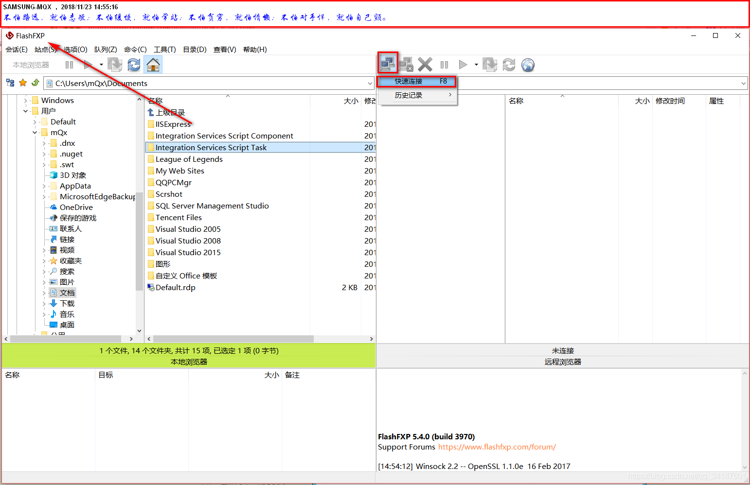Click the Default.rdp file icon
Screen dimensions: 750x485
pyautogui.click(x=151, y=287)
